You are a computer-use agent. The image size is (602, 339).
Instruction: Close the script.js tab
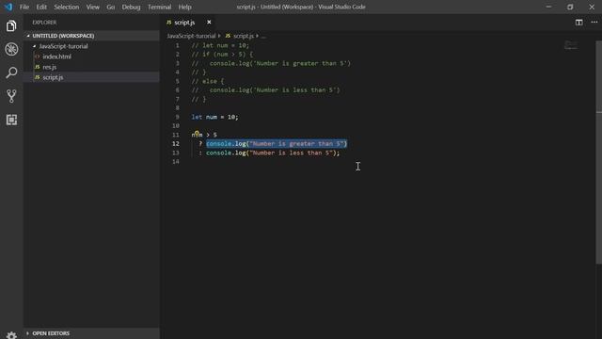pos(209,23)
